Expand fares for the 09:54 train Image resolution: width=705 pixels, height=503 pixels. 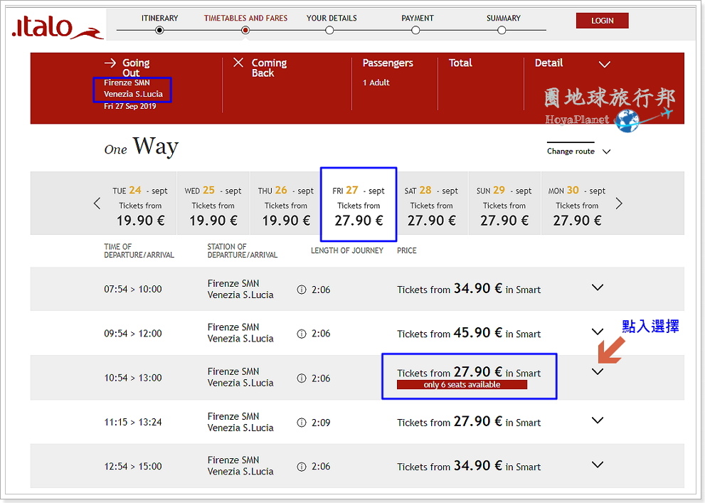click(x=598, y=332)
